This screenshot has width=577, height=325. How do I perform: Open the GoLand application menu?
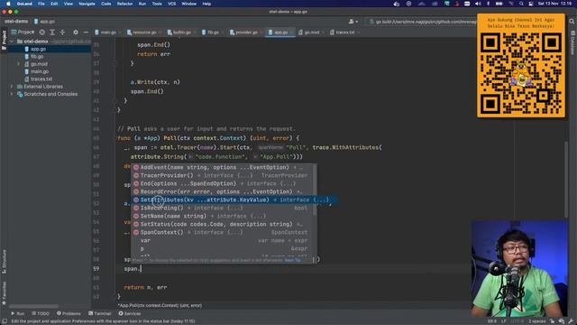pos(24,4)
